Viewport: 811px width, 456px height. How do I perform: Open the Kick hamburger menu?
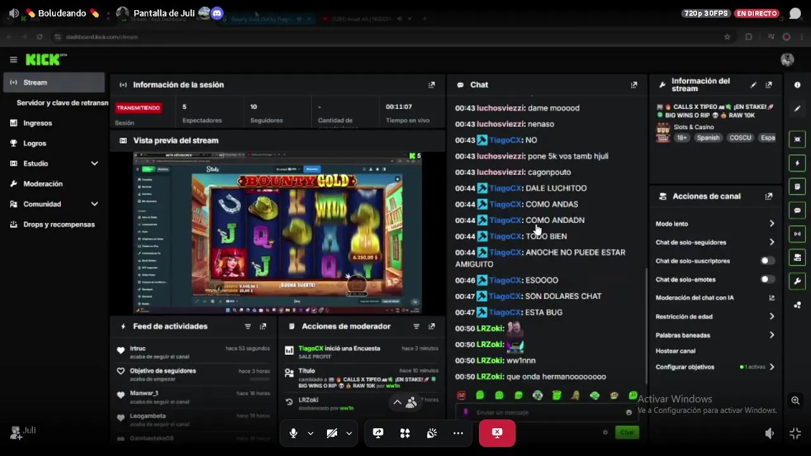click(13, 60)
